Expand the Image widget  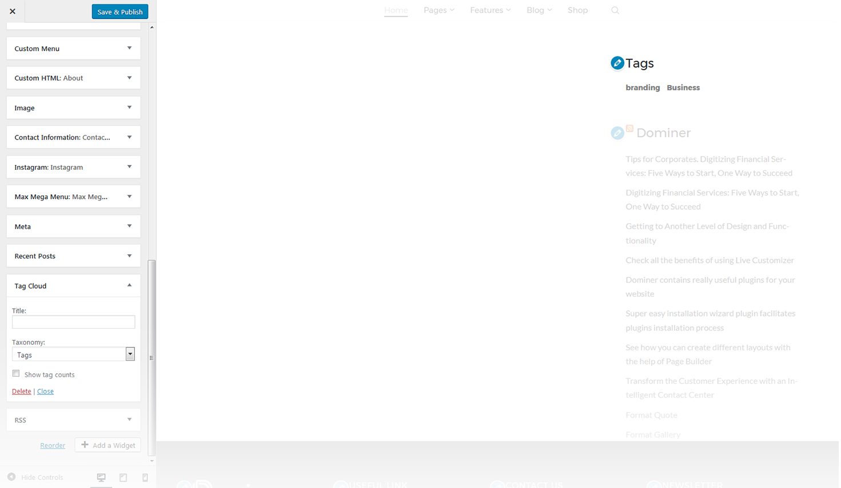pyautogui.click(x=73, y=108)
